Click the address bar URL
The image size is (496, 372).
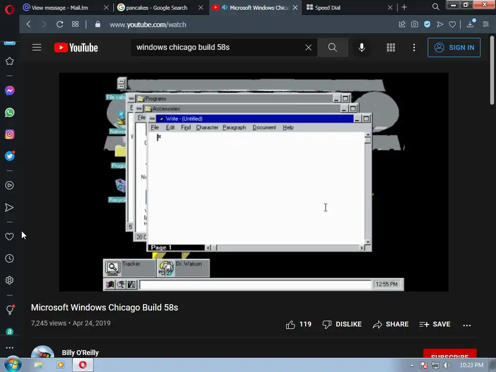pyautogui.click(x=148, y=24)
